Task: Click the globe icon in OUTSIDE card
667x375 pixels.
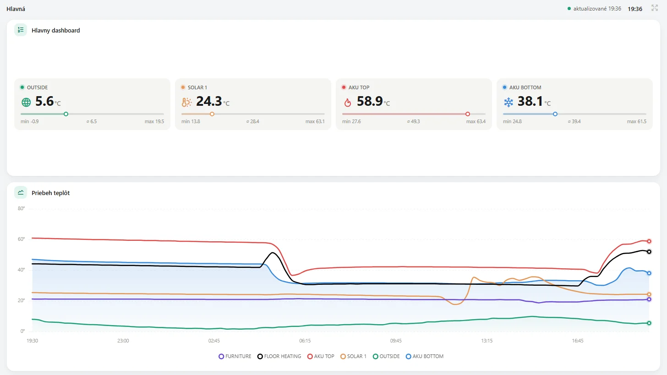Action: (x=27, y=102)
